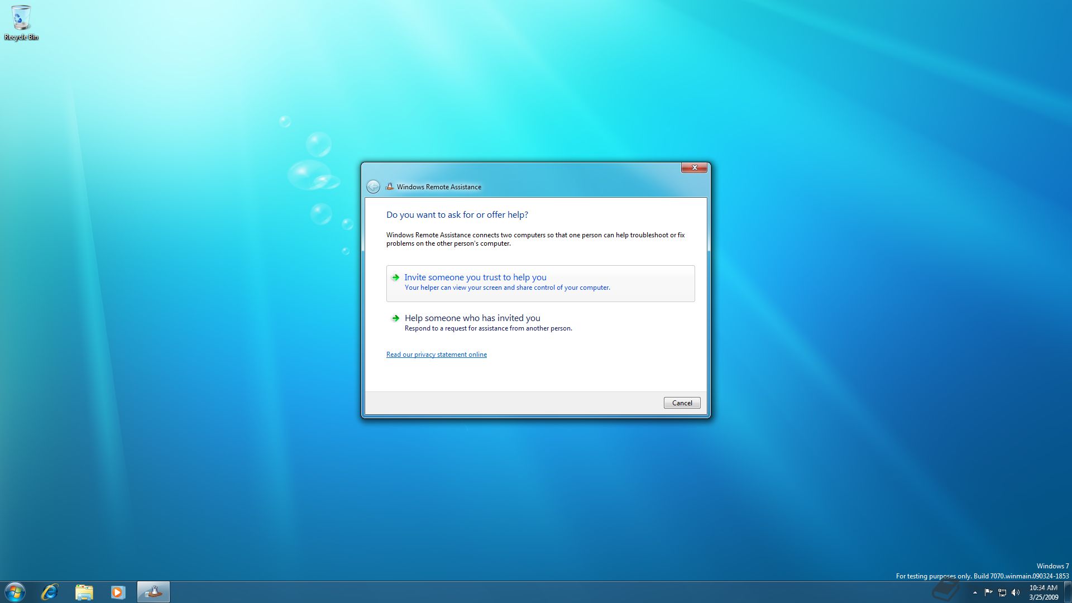Viewport: 1072px width, 603px height.
Task: Launch Windows Media Player from the taskbar
Action: pos(118,592)
